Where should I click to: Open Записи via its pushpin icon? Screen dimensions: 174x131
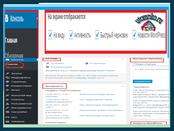(x=8, y=73)
